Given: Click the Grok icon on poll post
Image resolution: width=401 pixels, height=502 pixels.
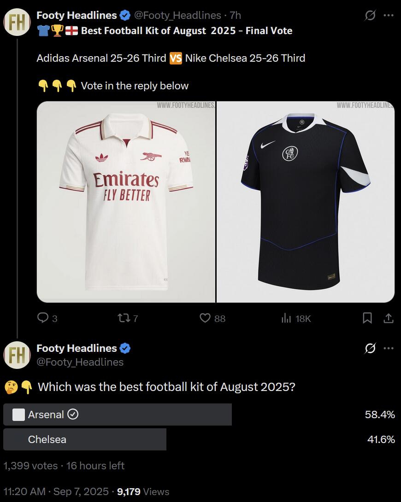Looking at the screenshot, I should pos(370,349).
